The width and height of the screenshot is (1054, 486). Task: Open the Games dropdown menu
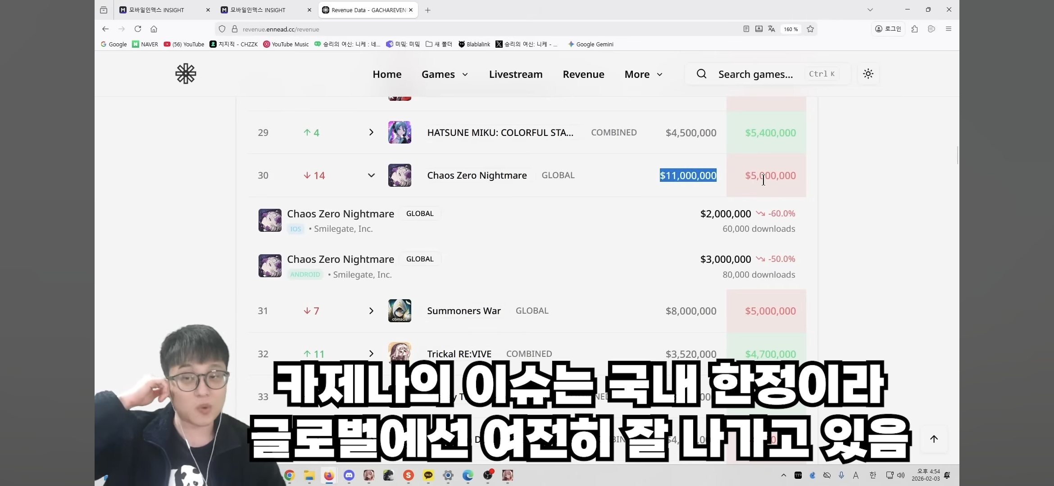point(445,74)
